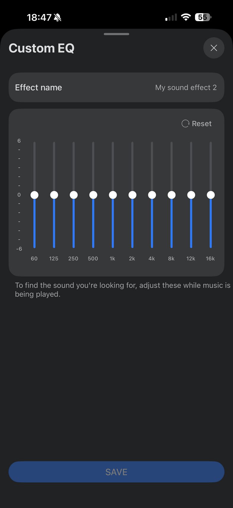
Task: Click the 1k band slider knob
Action: (113, 195)
